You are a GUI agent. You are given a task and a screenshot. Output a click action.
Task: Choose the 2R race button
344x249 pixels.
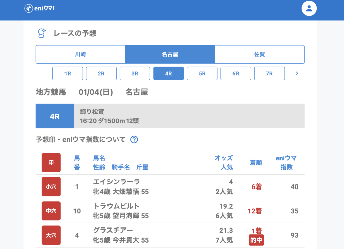[101, 73]
